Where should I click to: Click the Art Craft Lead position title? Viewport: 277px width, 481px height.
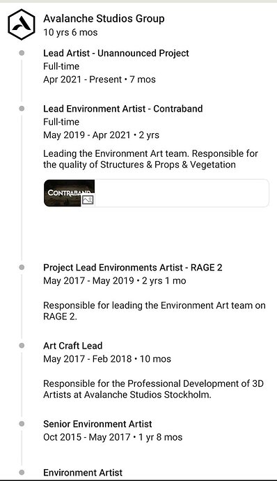pos(73,346)
